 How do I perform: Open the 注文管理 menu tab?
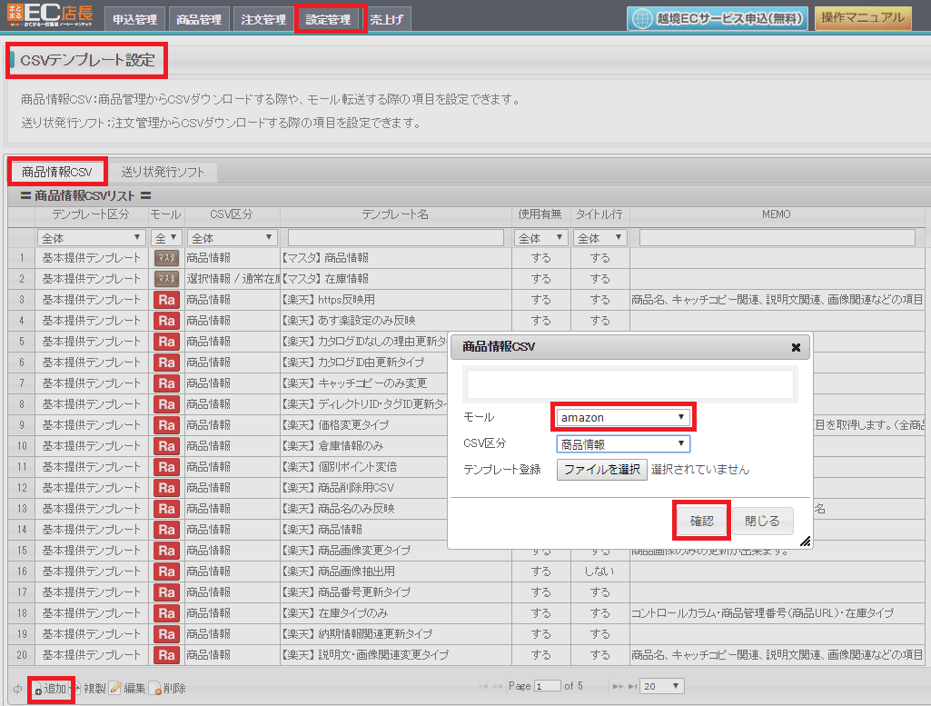[262, 19]
